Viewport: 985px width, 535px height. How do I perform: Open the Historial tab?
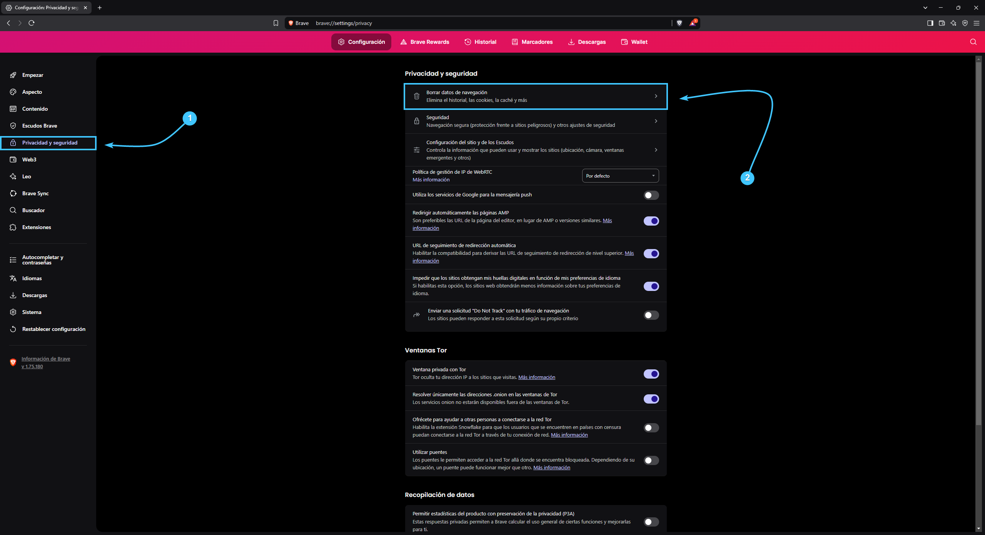[481, 42]
